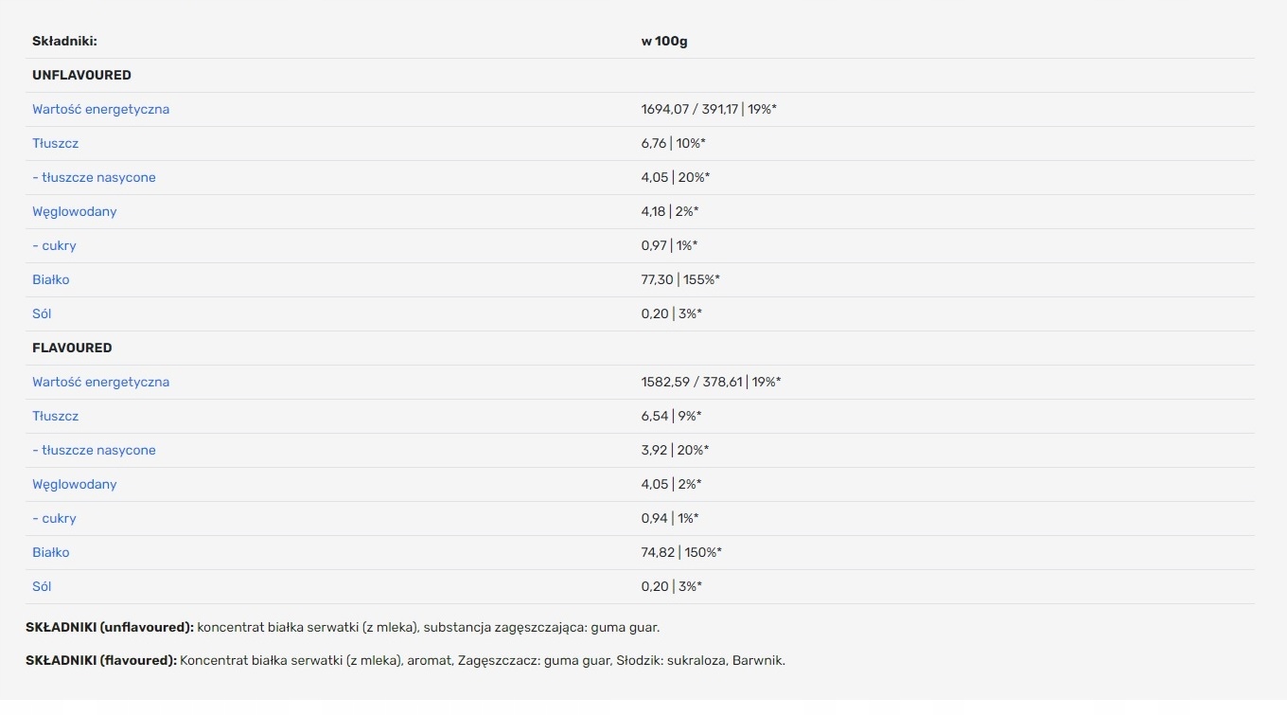Image resolution: width=1287 pixels, height=715 pixels.
Task: Open Wartość energetyczna link under FLAVOURED
Action: (100, 382)
